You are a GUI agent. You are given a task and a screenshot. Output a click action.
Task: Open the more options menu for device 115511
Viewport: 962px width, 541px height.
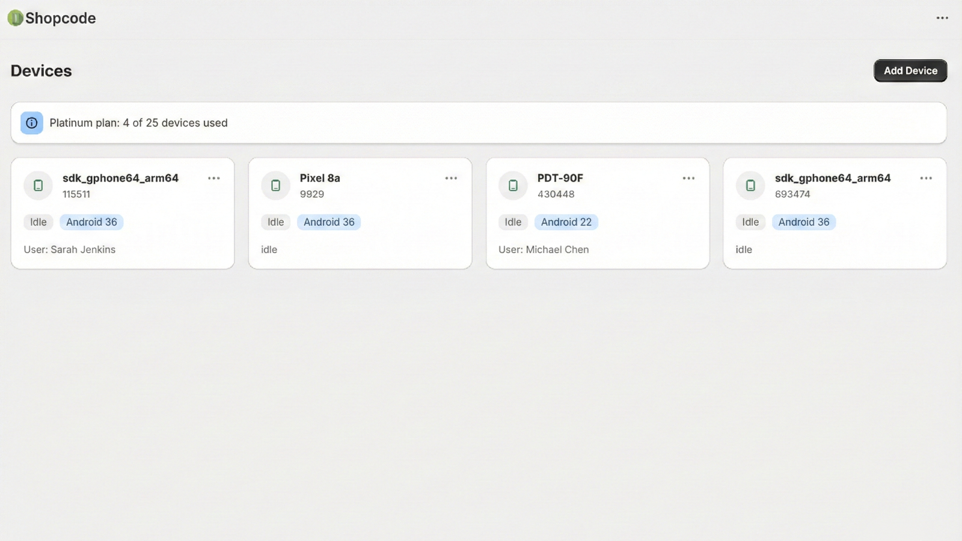[213, 178]
